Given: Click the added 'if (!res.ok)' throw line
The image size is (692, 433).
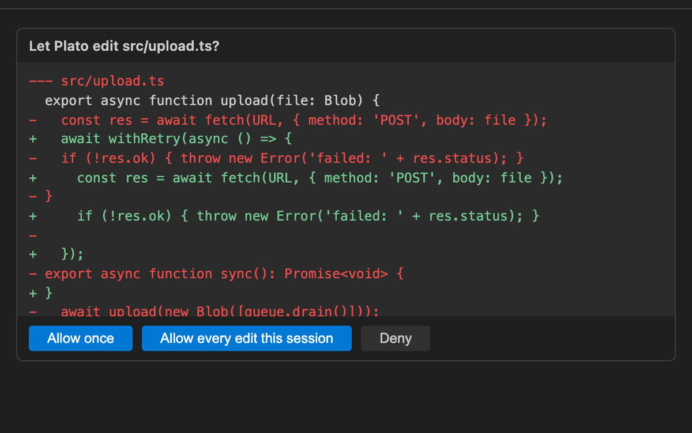Looking at the screenshot, I should [284, 216].
